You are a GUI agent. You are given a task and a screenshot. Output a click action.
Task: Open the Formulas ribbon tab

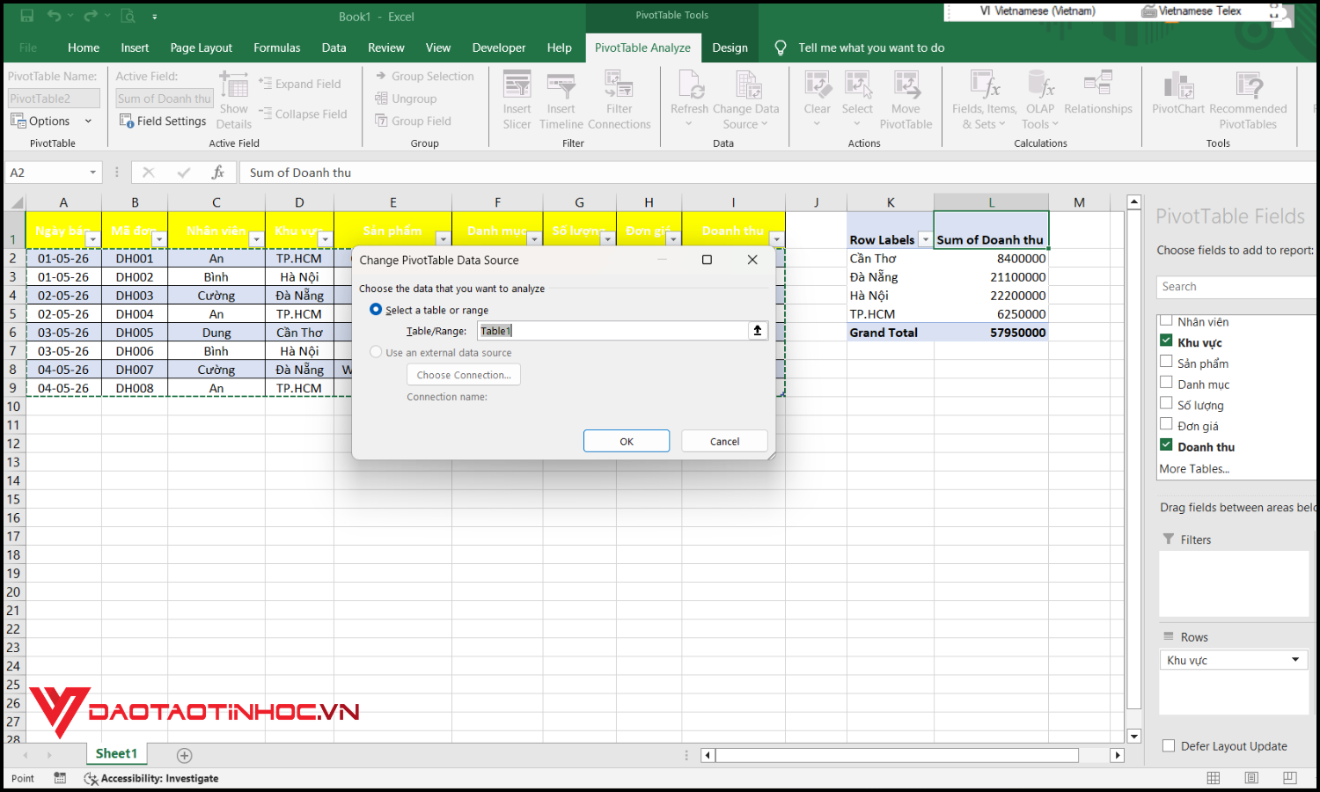point(276,48)
